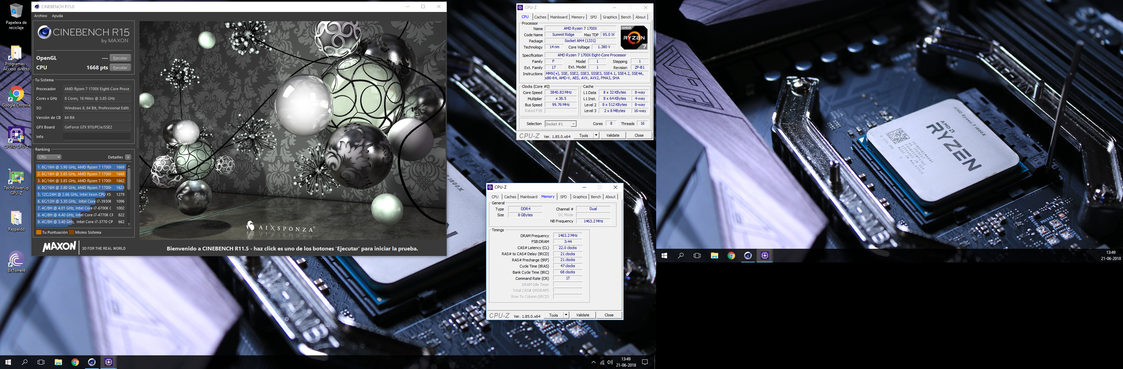Click Tools in memory CPU-Z window
Screen dimensions: 1123x369
[554, 315]
